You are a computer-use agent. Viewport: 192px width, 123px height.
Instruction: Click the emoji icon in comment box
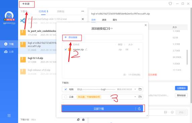[x=172, y=112]
